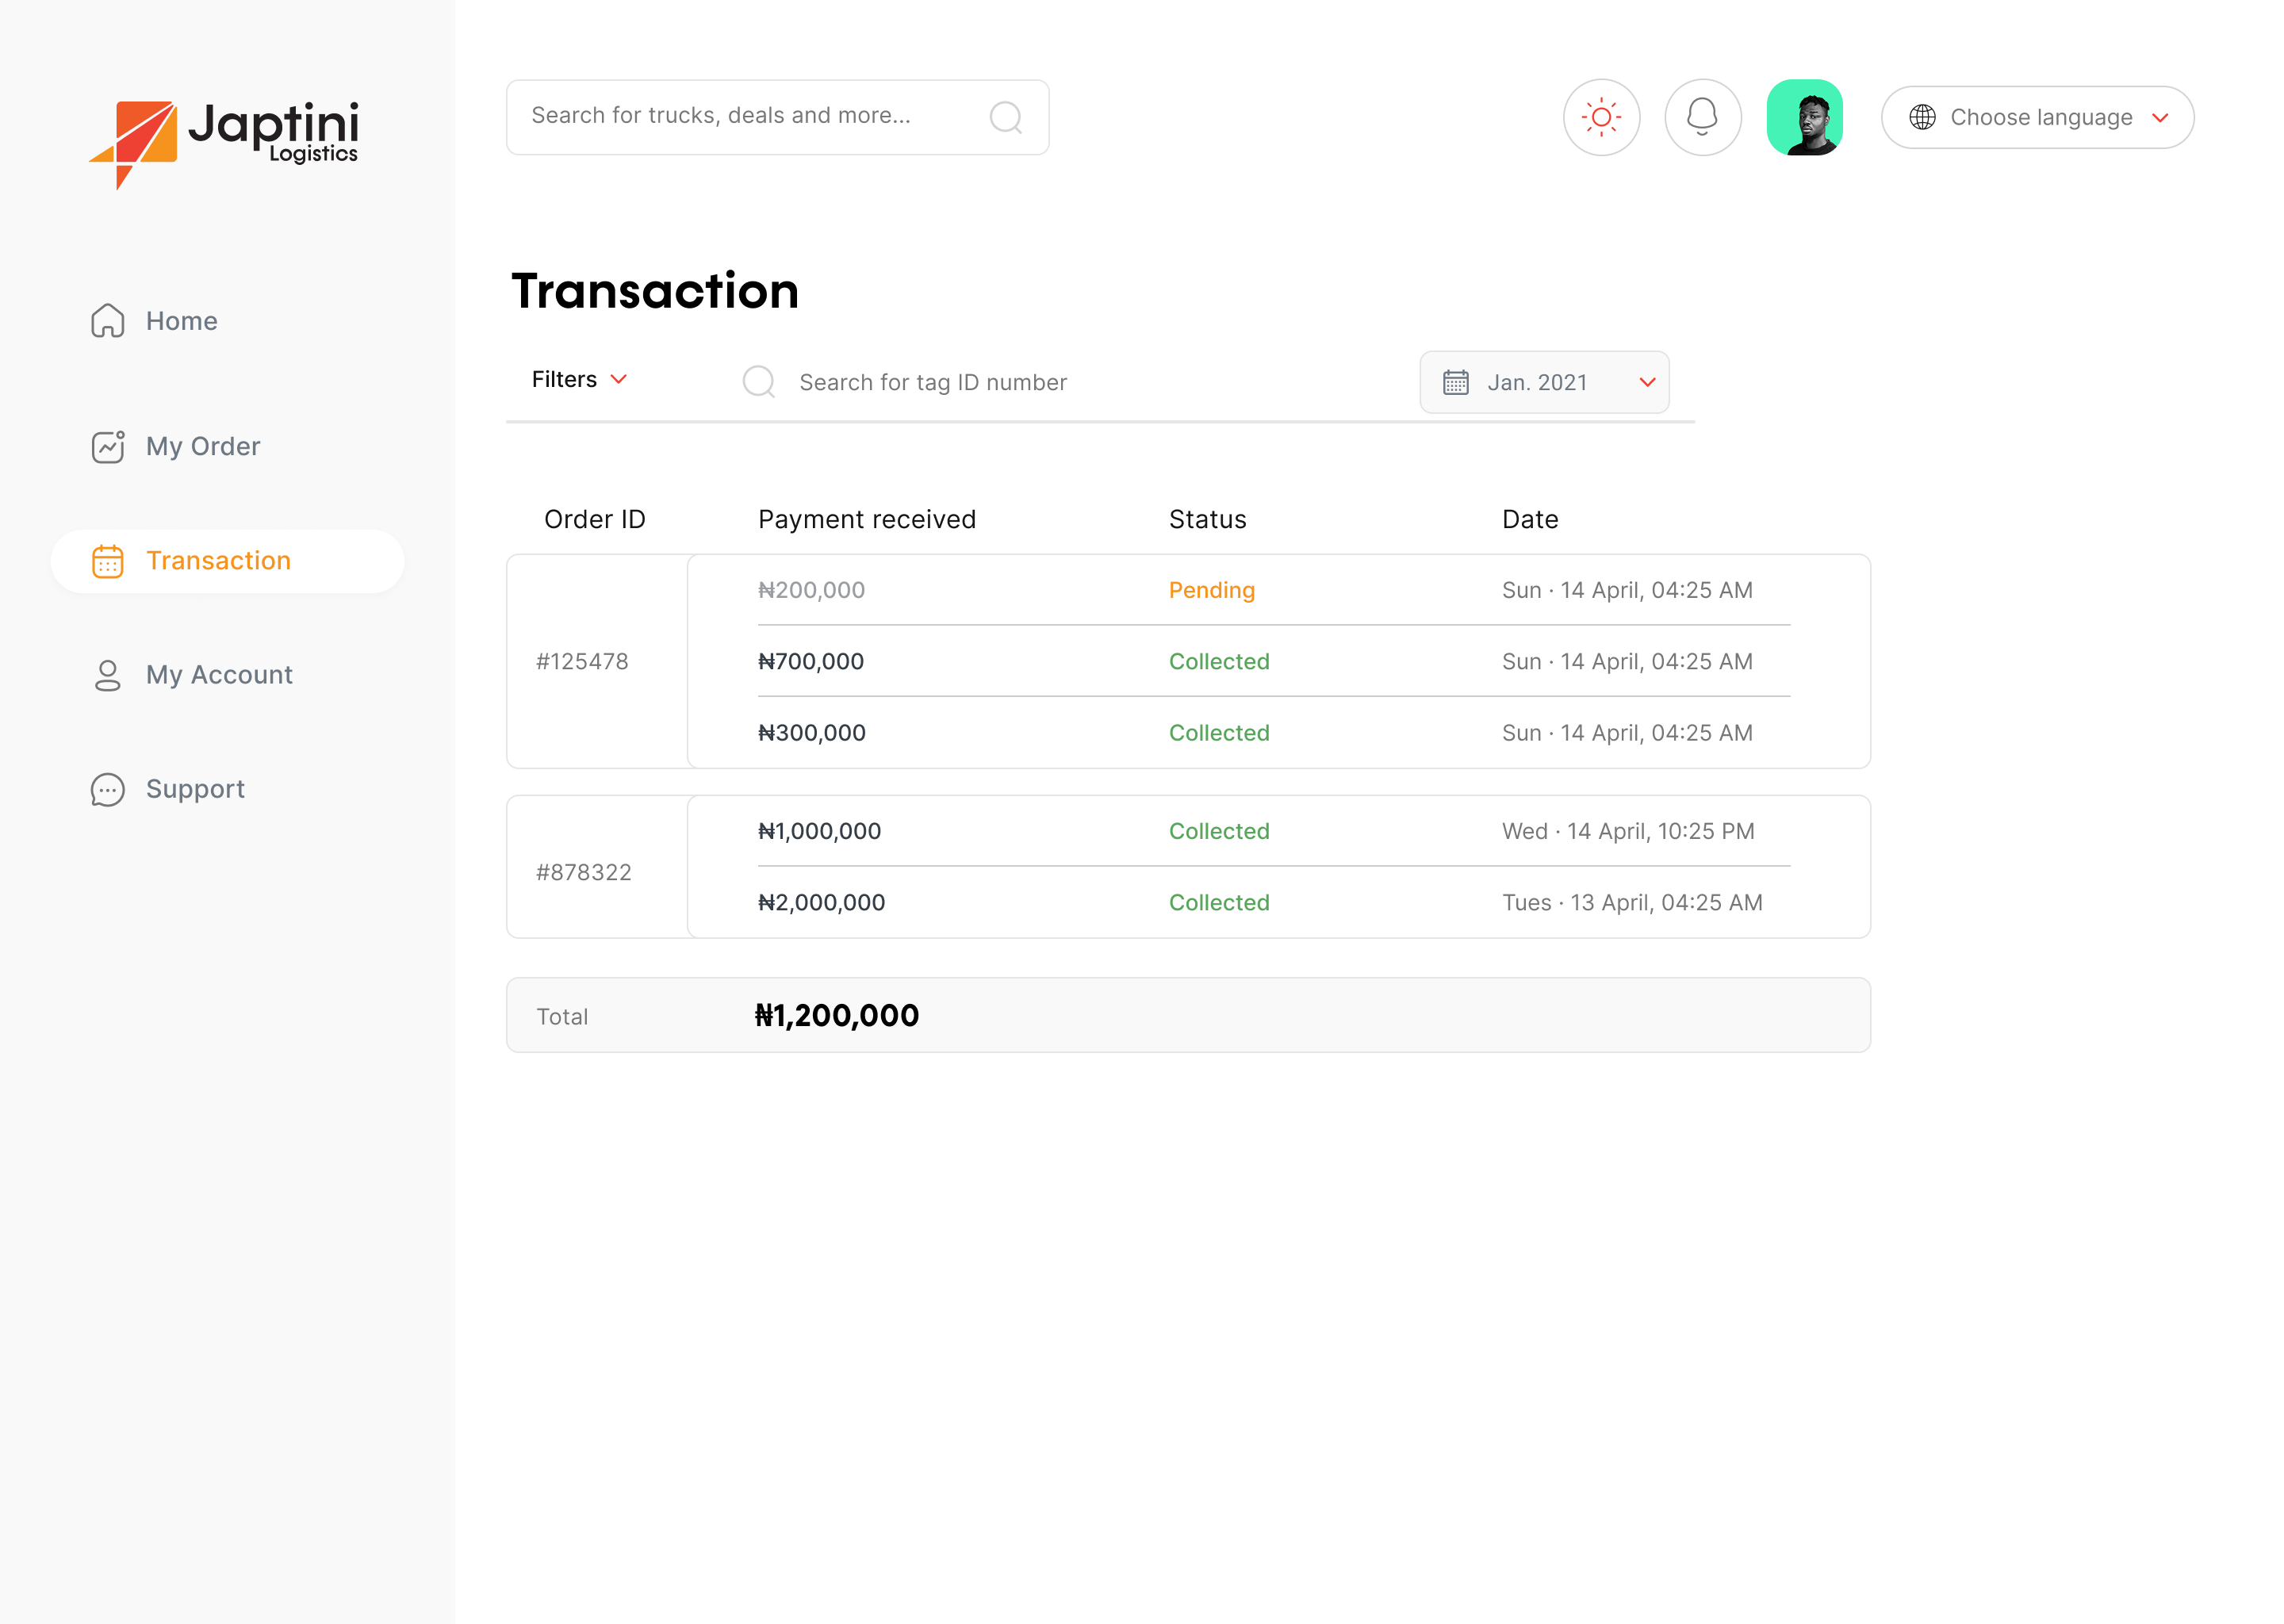This screenshot has width=2284, height=1624.
Task: Click the date in the ₦300,000 row
Action: pyautogui.click(x=1627, y=733)
